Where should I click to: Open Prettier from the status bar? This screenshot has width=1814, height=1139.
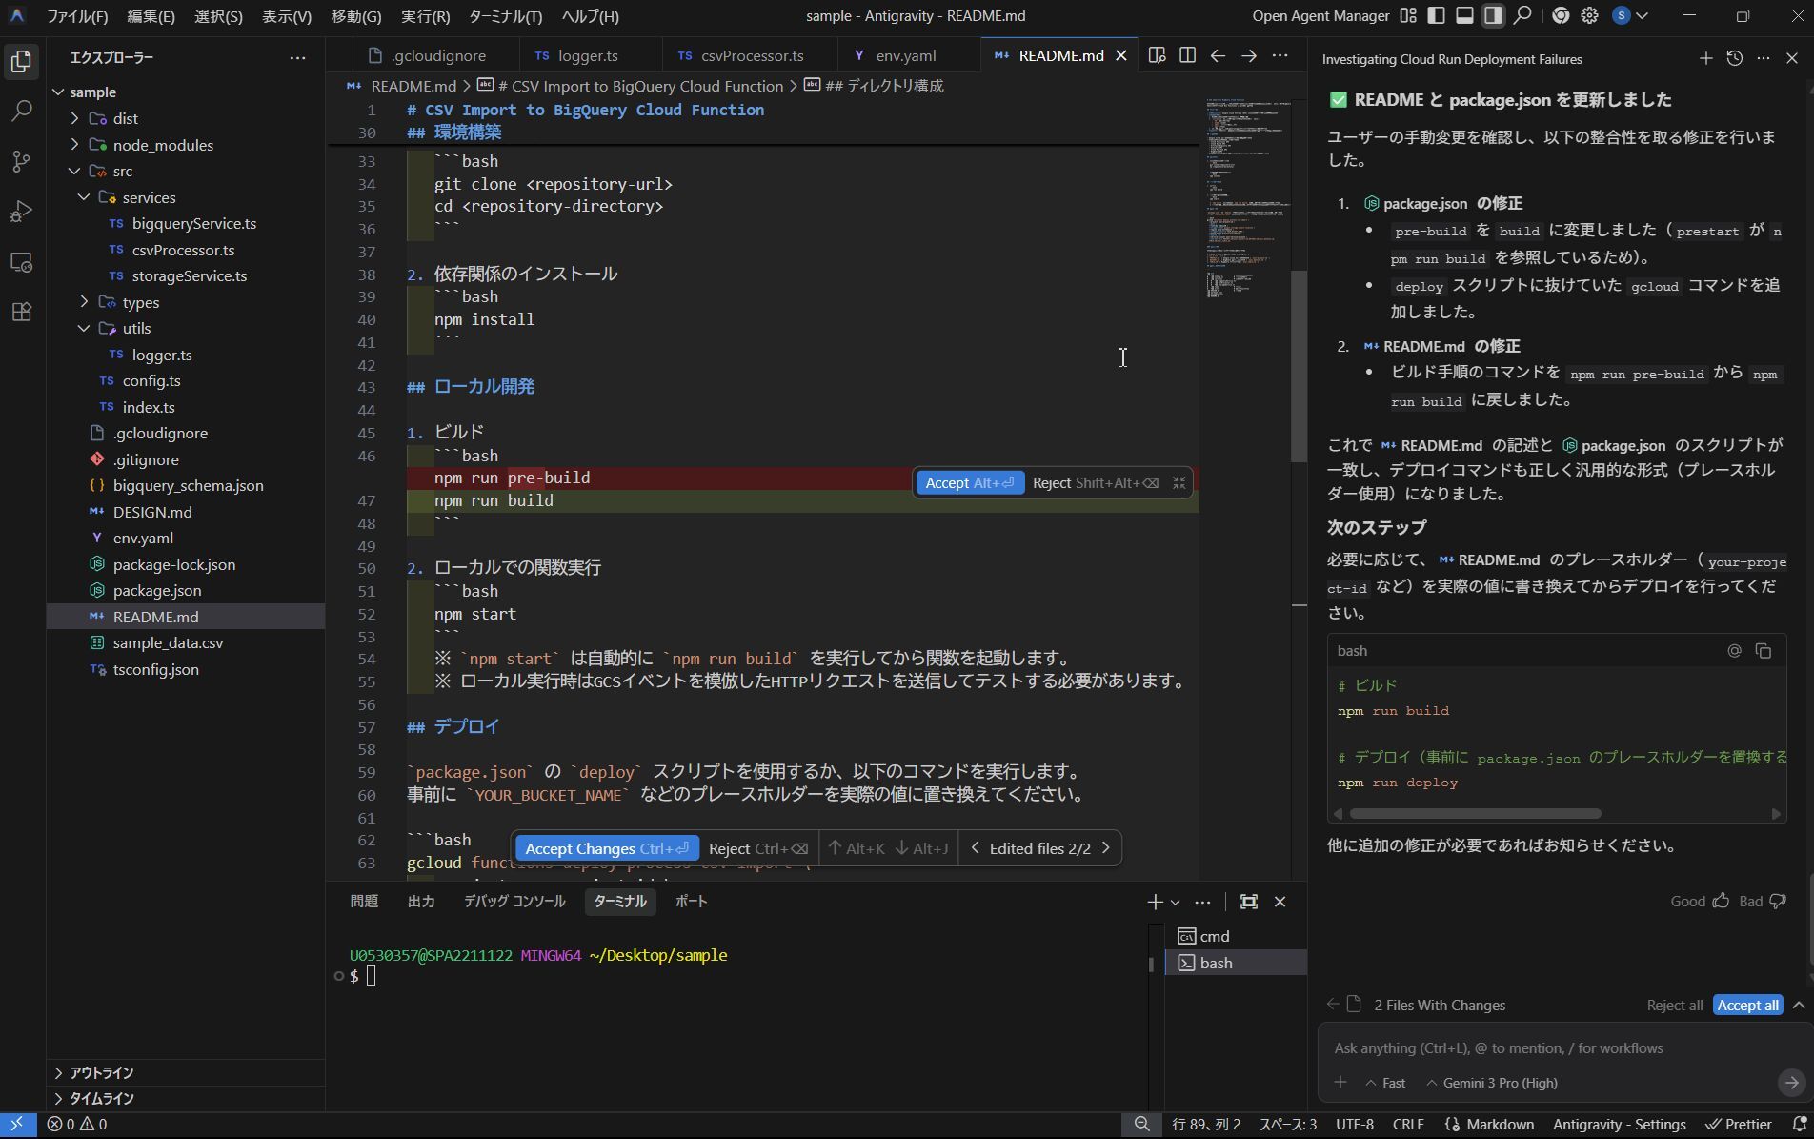(1738, 1124)
